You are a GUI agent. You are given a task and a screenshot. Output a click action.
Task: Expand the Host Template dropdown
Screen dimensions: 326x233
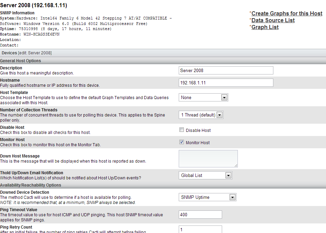point(203,97)
